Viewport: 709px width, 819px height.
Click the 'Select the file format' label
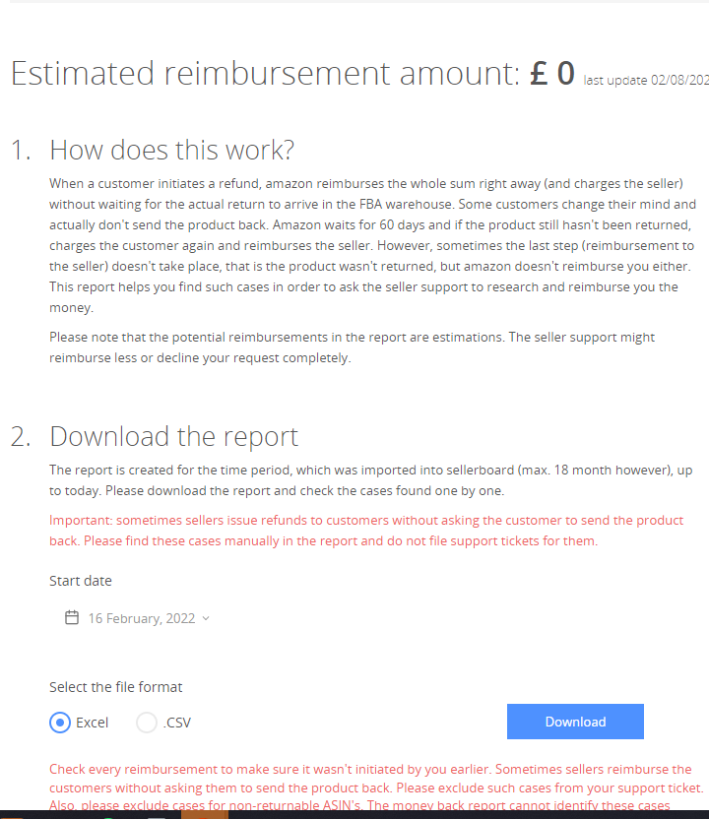tap(115, 686)
